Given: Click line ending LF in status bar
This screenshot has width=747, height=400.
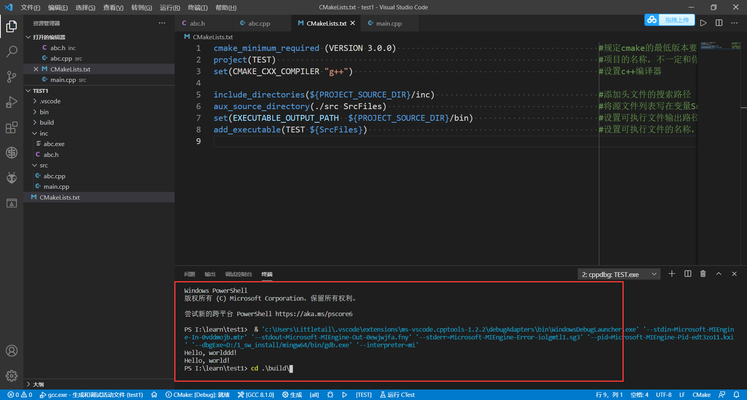Looking at the screenshot, I should pyautogui.click(x=682, y=395).
